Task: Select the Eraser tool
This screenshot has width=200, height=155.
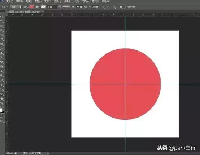Action: click(2, 62)
